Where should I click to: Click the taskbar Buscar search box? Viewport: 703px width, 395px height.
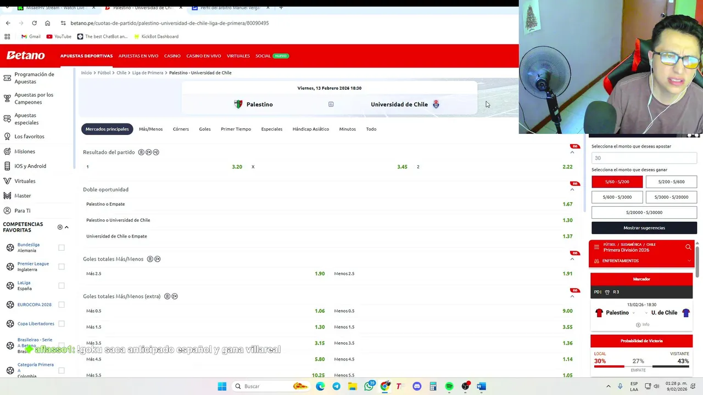[x=271, y=386]
